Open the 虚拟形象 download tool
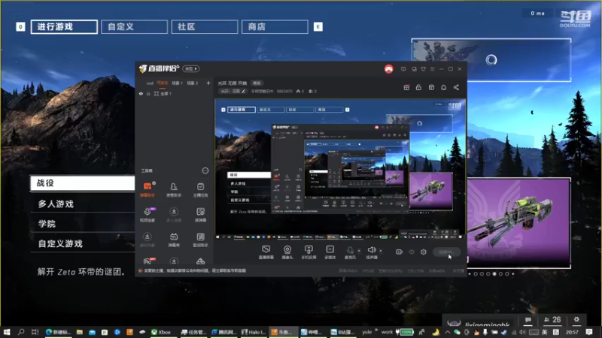The height and width of the screenshot is (338, 602). (x=147, y=240)
